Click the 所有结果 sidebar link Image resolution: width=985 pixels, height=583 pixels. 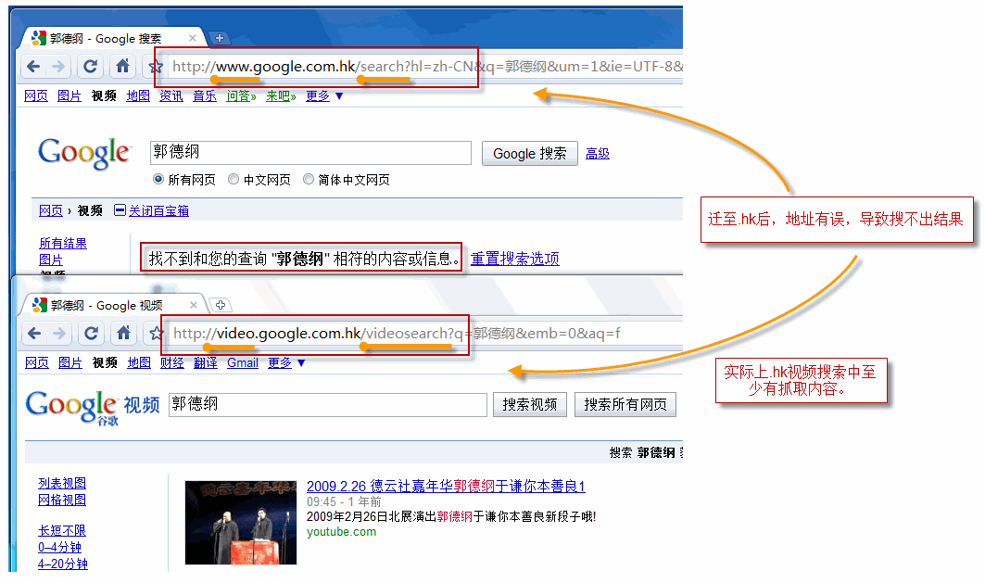[x=63, y=243]
